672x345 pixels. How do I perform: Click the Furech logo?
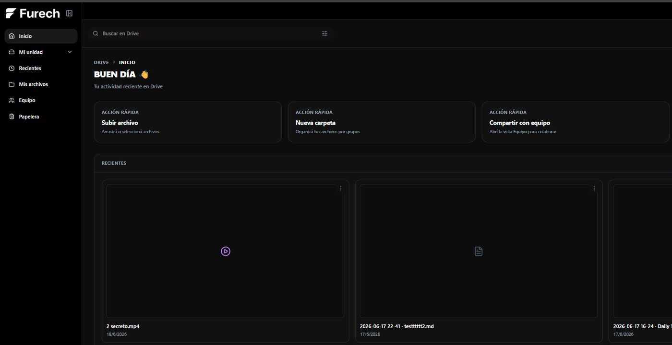pyautogui.click(x=33, y=13)
